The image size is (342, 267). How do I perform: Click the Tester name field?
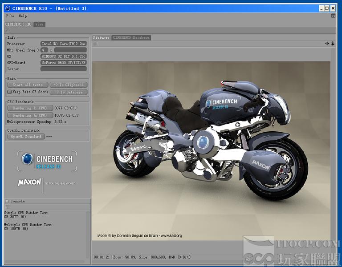click(x=64, y=69)
